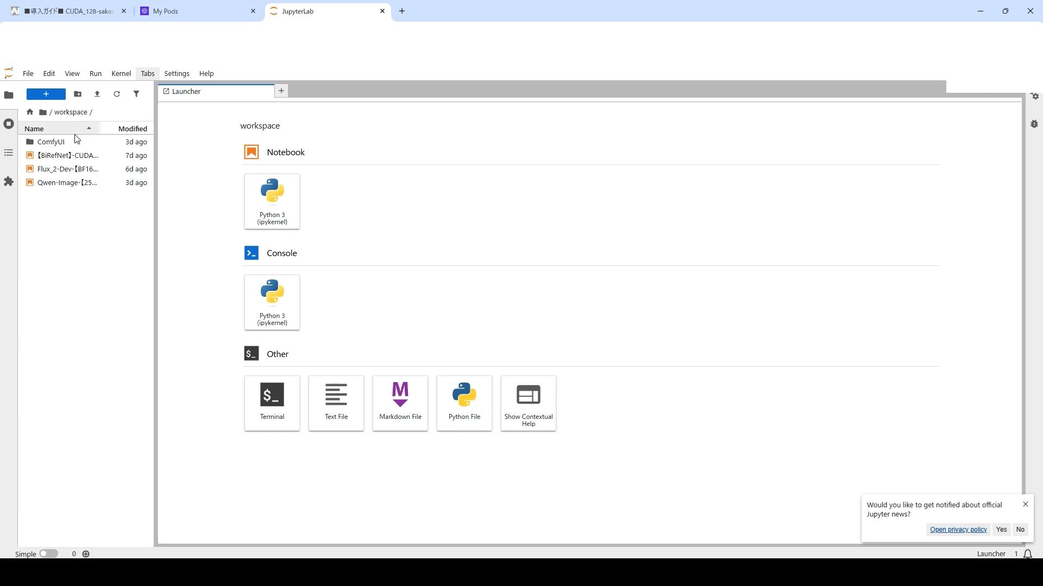The image size is (1043, 586).
Task: Open the notifications bell in status bar
Action: point(1028,554)
